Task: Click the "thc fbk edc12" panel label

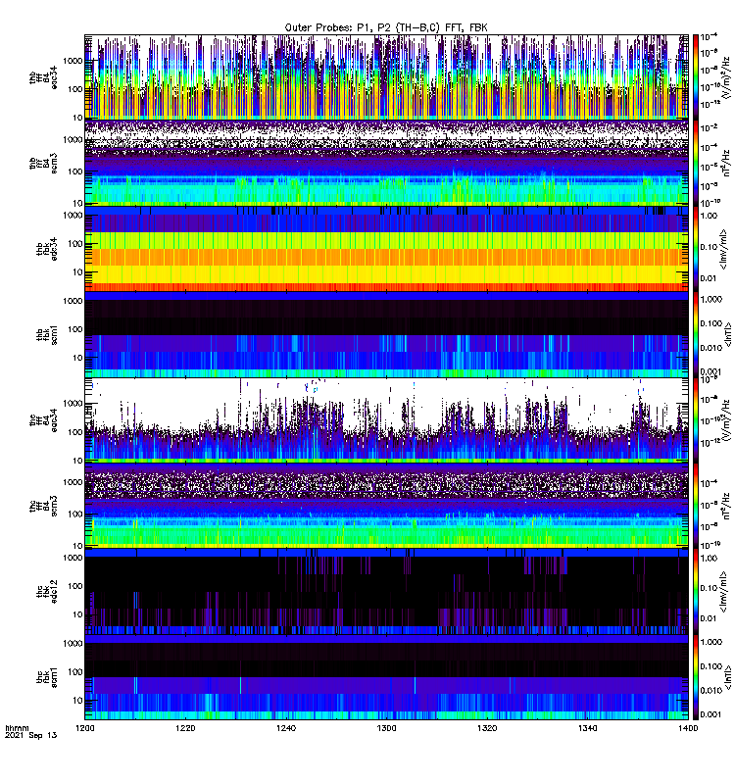Action: coord(47,592)
